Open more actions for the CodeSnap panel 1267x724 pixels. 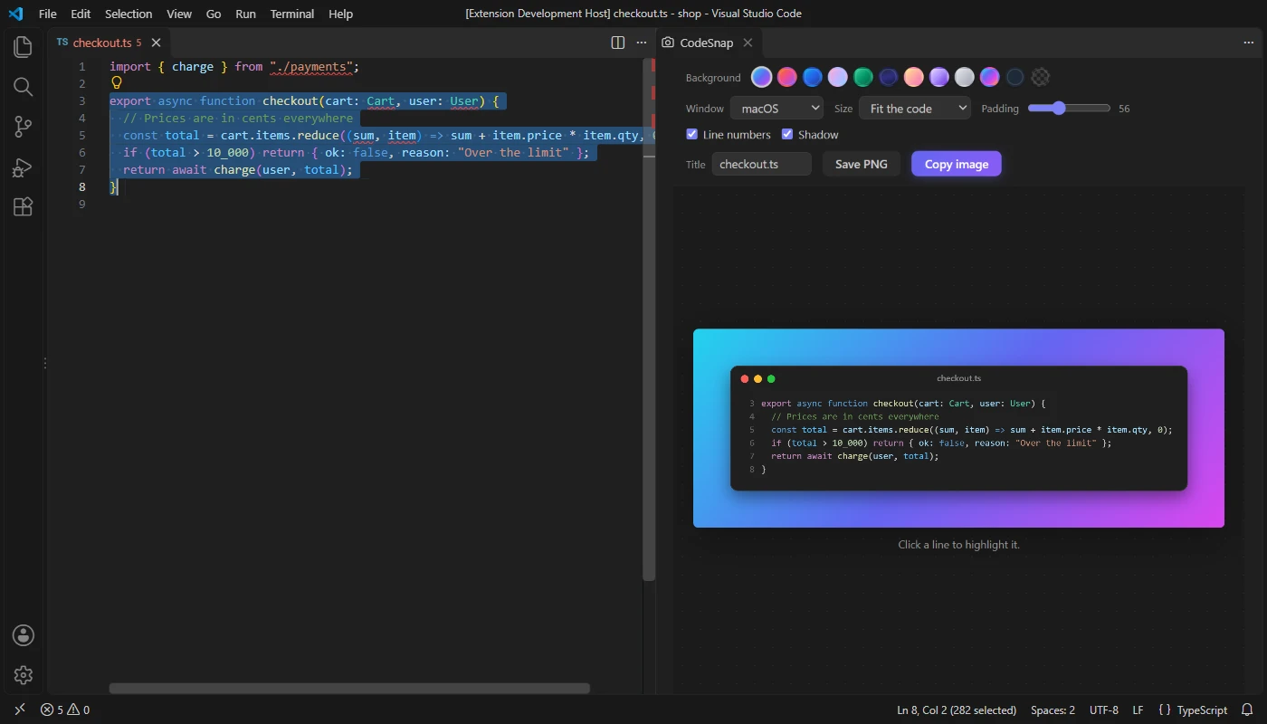point(1249,43)
